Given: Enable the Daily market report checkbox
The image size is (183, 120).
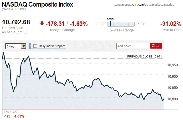Looking at the screenshot, I should pos(35,46).
